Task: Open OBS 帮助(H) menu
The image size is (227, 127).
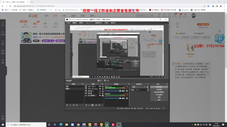Action: click(x=113, y=23)
